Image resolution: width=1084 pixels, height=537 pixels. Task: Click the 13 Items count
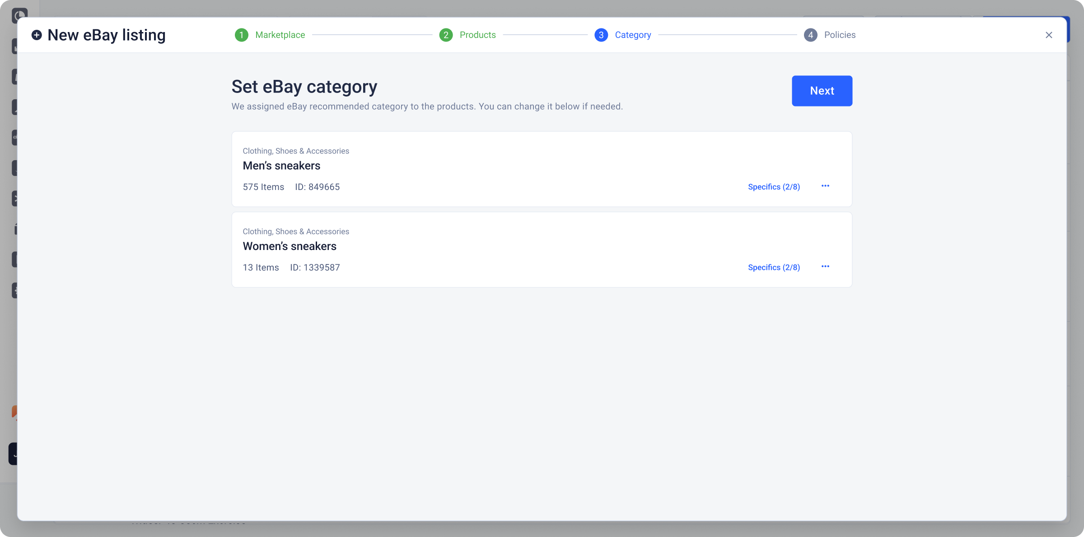pyautogui.click(x=261, y=268)
